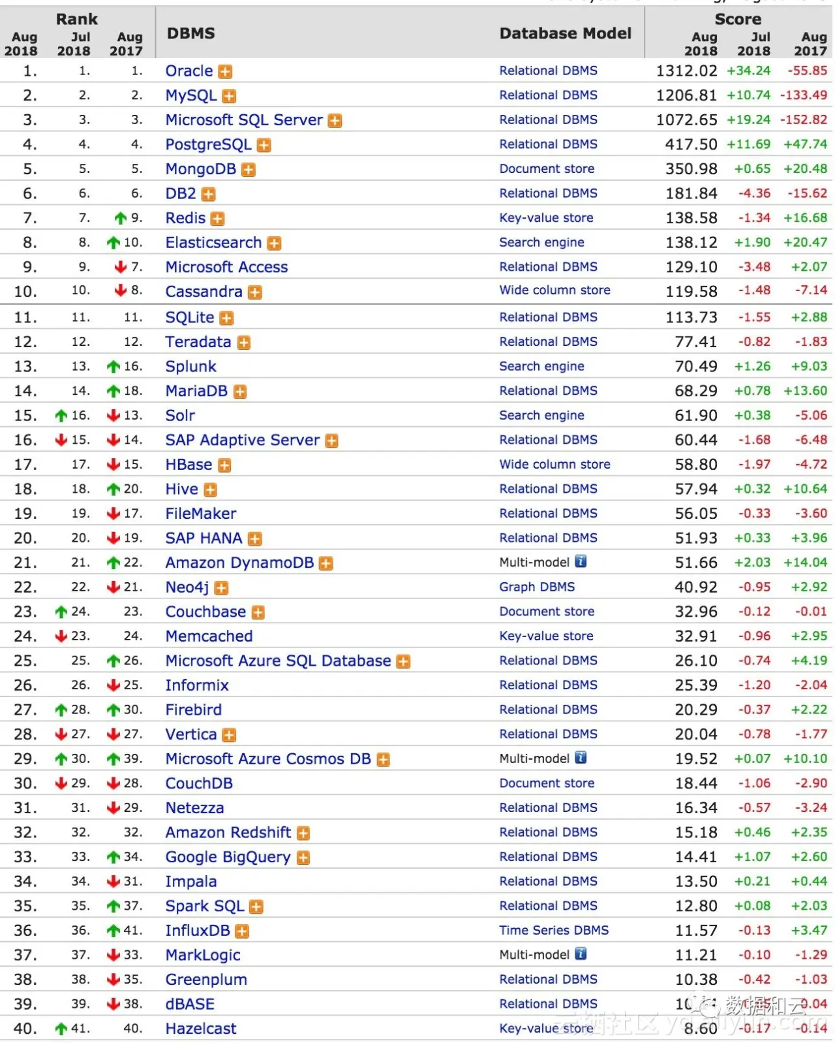Click Document store link in MongoDB row

[547, 169]
